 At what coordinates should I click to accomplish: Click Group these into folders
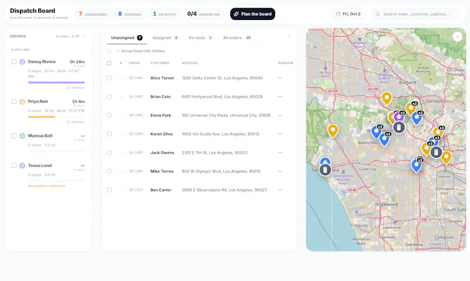click(140, 51)
